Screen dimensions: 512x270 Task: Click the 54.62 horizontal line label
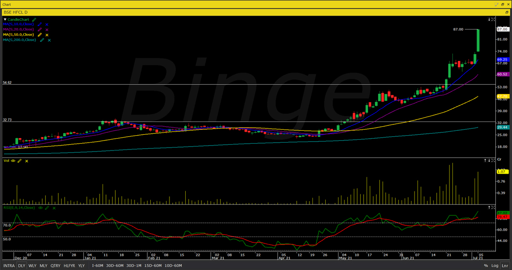click(7, 83)
